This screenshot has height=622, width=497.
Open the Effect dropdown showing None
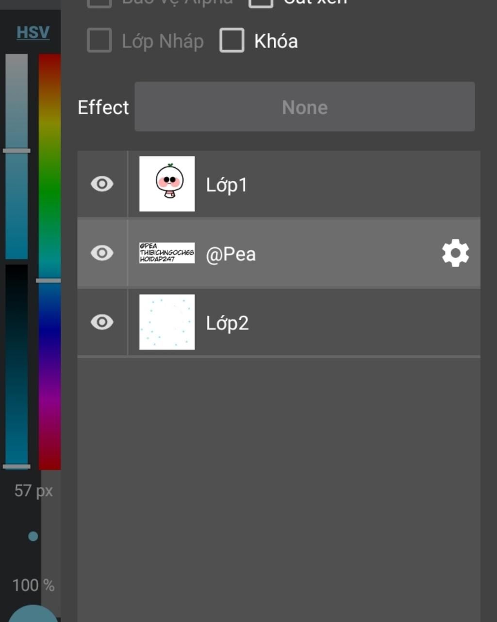tap(304, 107)
